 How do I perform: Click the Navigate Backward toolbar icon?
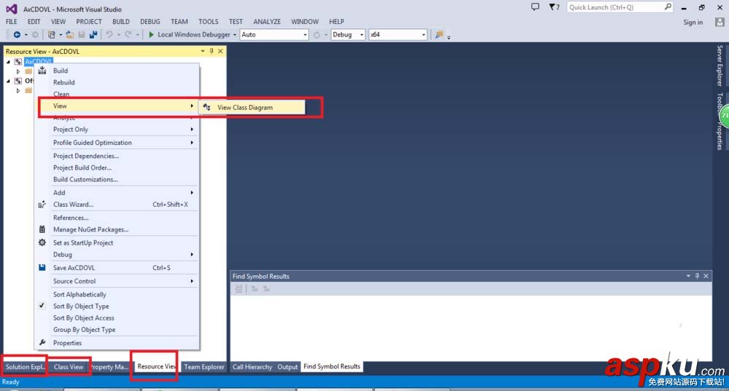point(17,35)
